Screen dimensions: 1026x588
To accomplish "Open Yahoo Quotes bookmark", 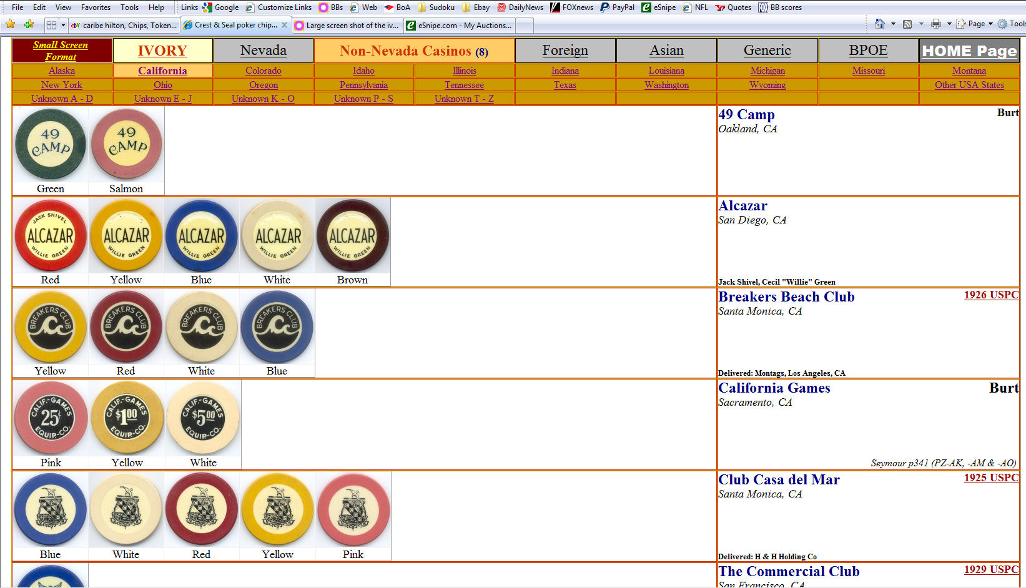I will click(x=733, y=7).
